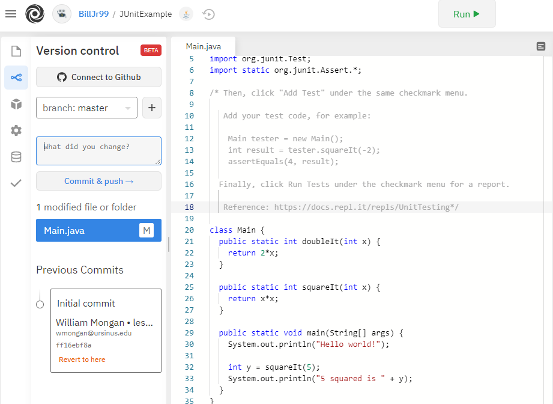
Task: Expand the branch: master dropdown
Action: tap(86, 108)
